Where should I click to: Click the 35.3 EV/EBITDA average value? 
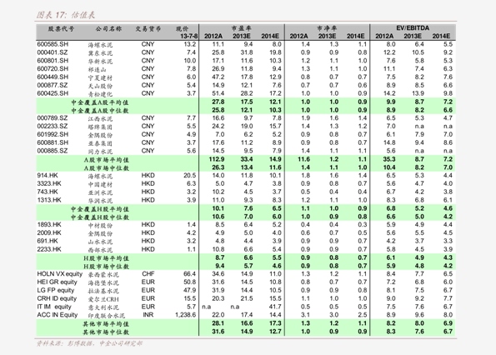(x=389, y=159)
